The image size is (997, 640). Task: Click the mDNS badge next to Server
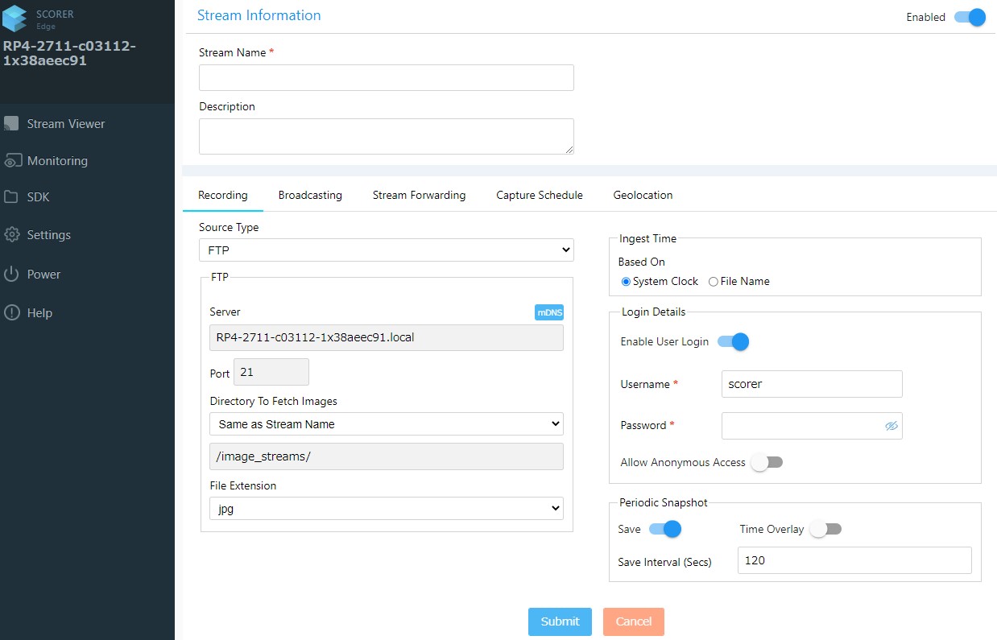[x=548, y=312]
